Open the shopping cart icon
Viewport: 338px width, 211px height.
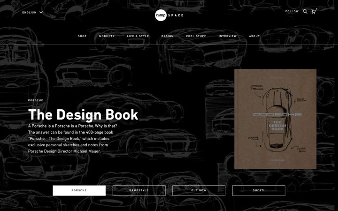pyautogui.click(x=314, y=11)
